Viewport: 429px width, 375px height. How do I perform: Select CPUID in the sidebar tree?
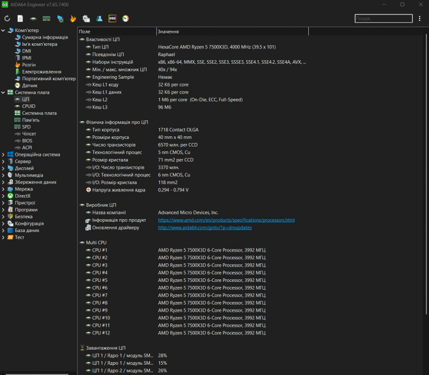tap(28, 106)
